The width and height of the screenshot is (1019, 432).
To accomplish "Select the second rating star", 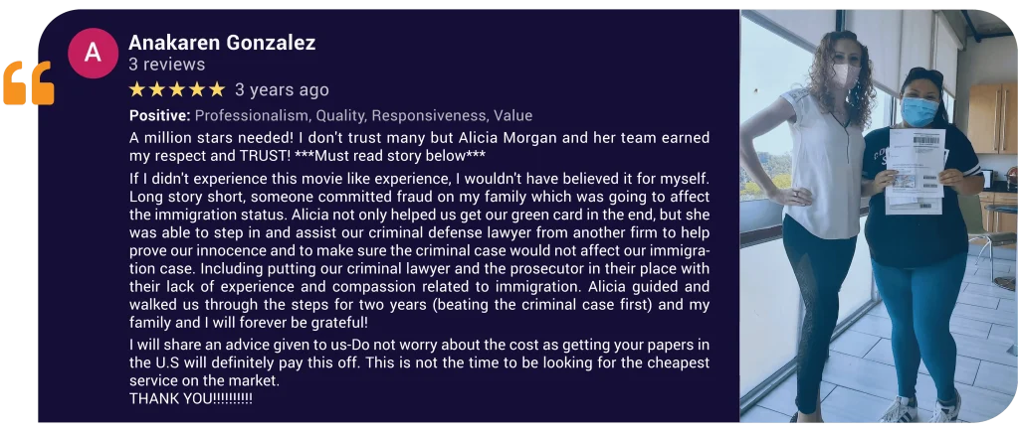I will click(x=157, y=89).
